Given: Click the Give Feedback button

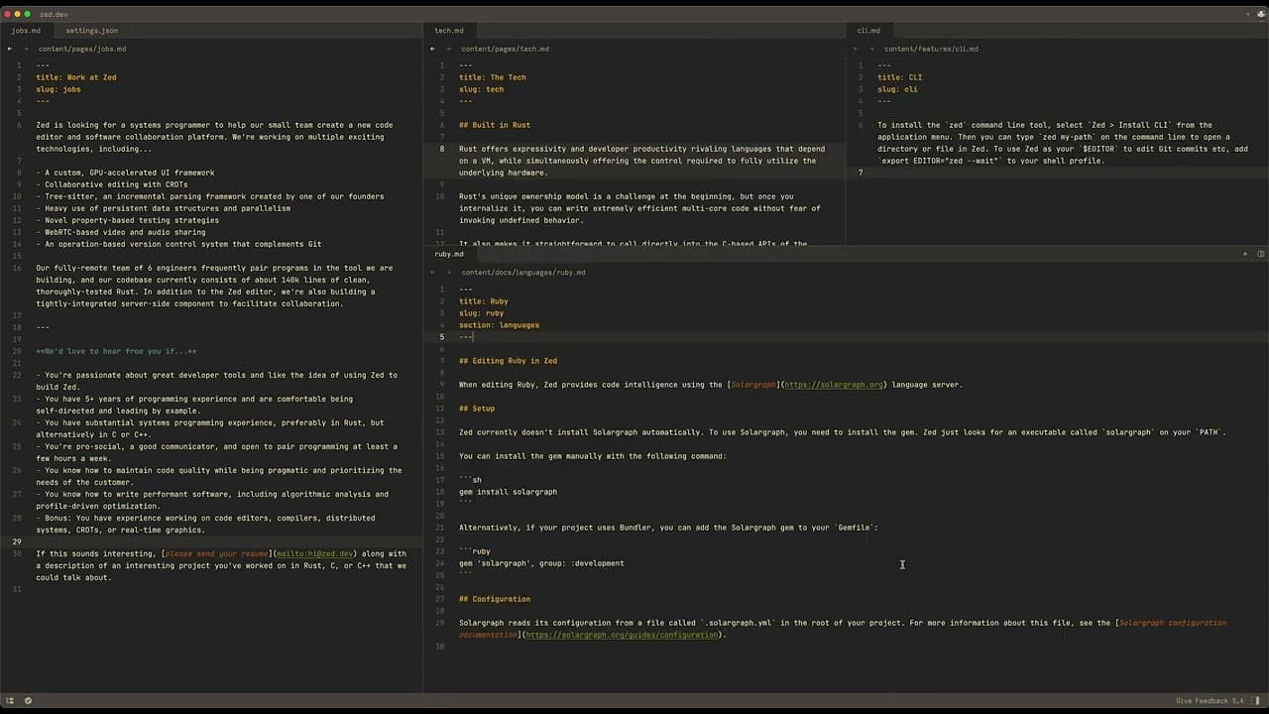Looking at the screenshot, I should point(1200,701).
